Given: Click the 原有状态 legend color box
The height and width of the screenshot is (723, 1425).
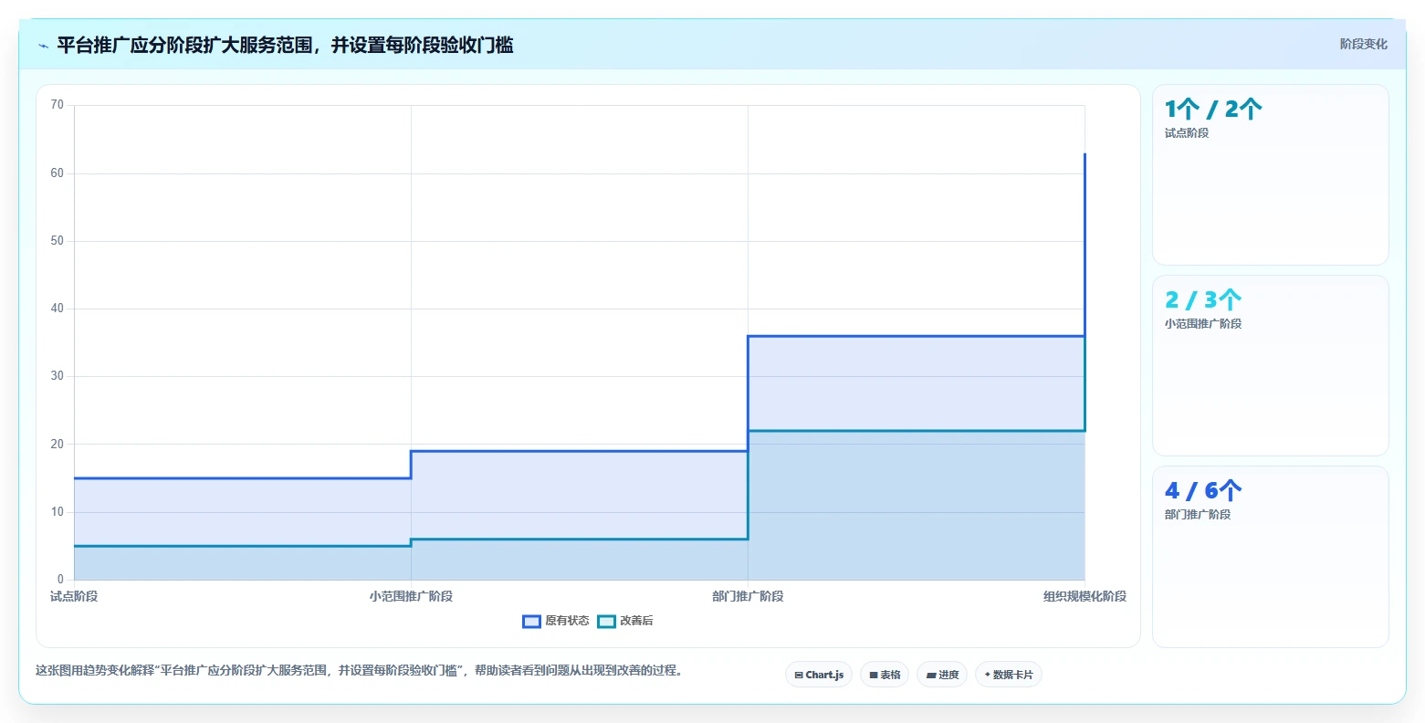Looking at the screenshot, I should coord(531,621).
